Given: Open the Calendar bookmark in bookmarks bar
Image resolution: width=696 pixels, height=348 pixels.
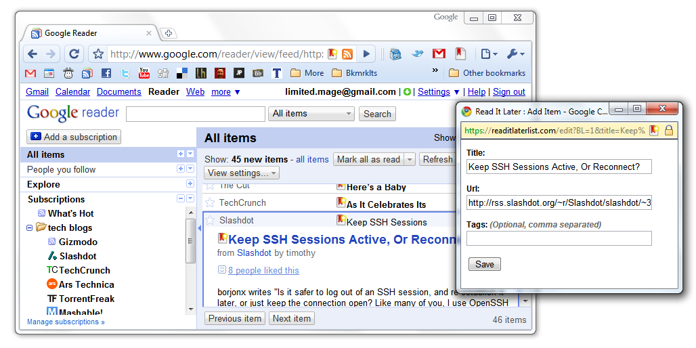Looking at the screenshot, I should pos(49,73).
